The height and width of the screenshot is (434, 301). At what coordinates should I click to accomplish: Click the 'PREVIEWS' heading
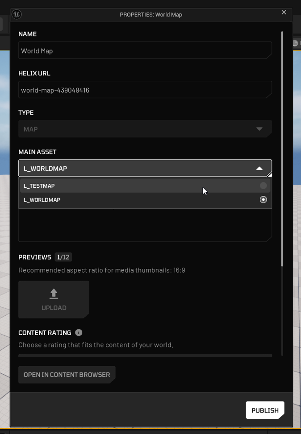tap(35, 257)
